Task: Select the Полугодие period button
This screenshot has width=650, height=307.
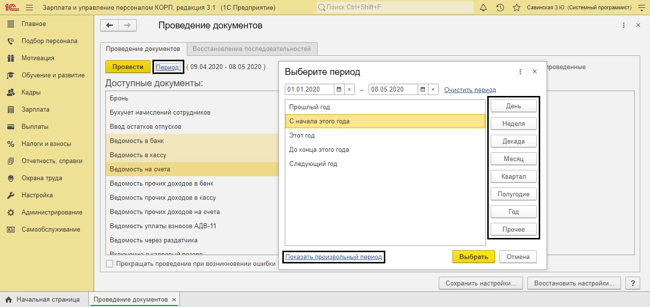Action: coord(514,194)
